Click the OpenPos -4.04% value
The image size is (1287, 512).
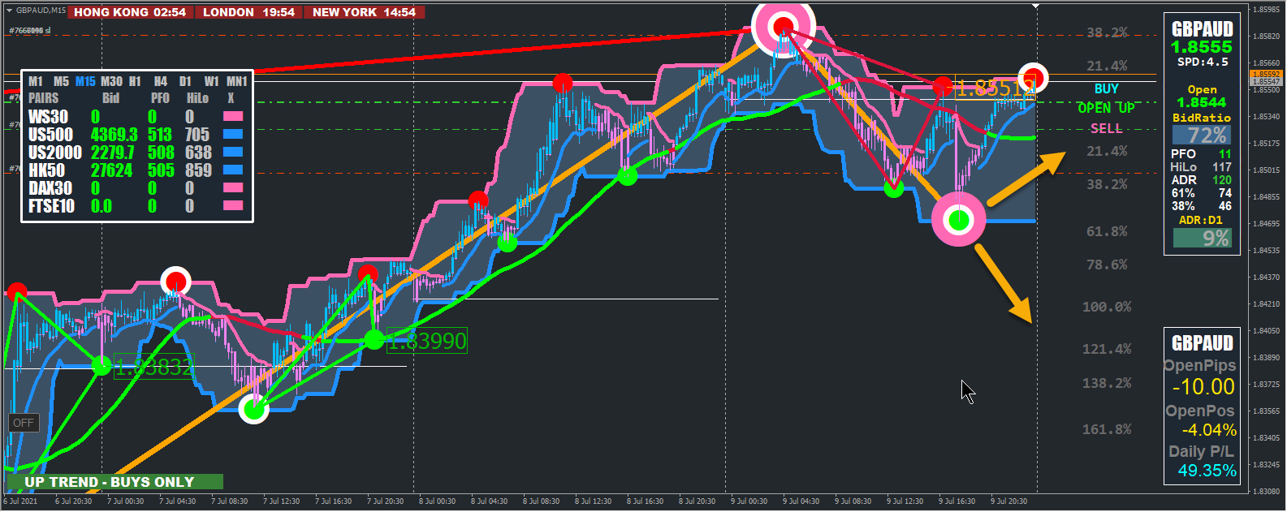pyautogui.click(x=1209, y=430)
